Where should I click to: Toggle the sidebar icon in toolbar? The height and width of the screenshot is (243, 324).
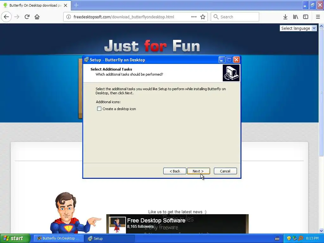(x=306, y=17)
